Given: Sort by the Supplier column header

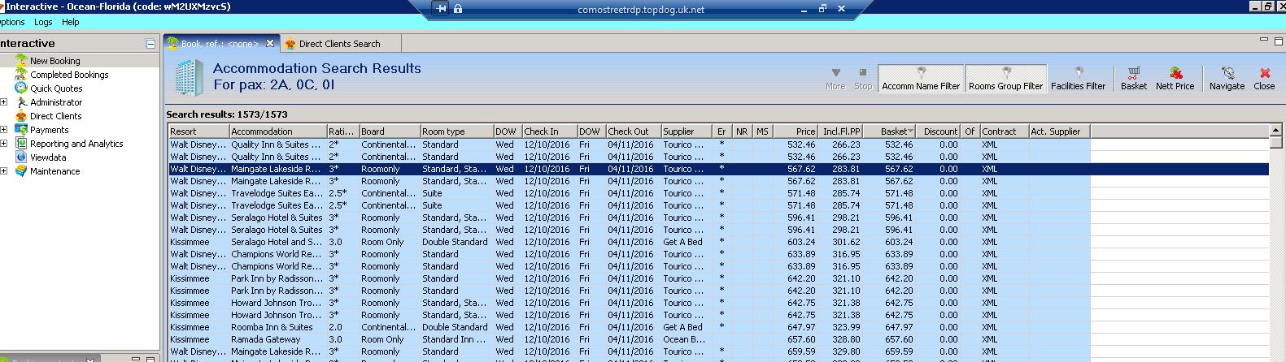Looking at the screenshot, I should (x=686, y=131).
